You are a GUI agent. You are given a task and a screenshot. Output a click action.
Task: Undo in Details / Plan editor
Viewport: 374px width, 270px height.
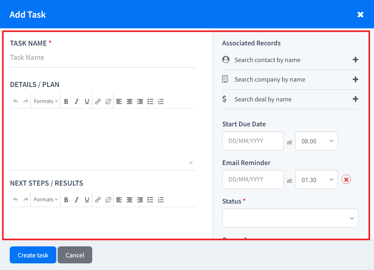coord(15,101)
